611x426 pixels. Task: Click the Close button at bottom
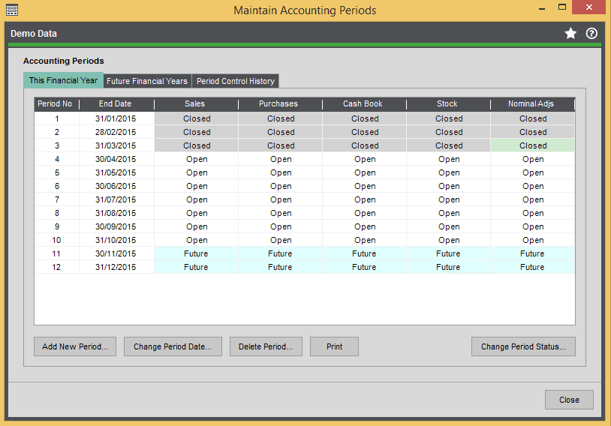[569, 400]
